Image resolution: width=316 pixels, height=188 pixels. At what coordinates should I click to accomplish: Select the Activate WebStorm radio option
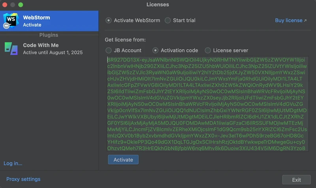point(109,20)
